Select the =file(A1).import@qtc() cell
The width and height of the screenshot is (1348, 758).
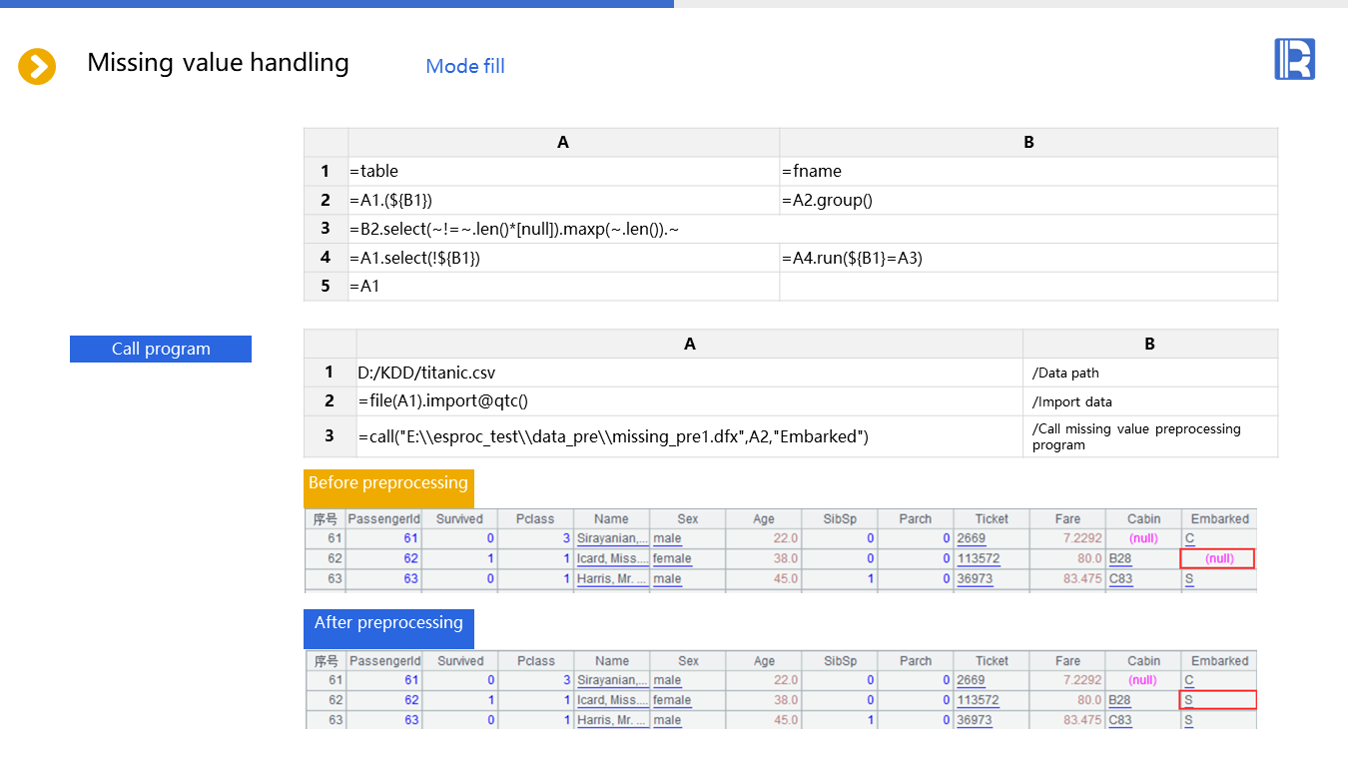tap(689, 401)
